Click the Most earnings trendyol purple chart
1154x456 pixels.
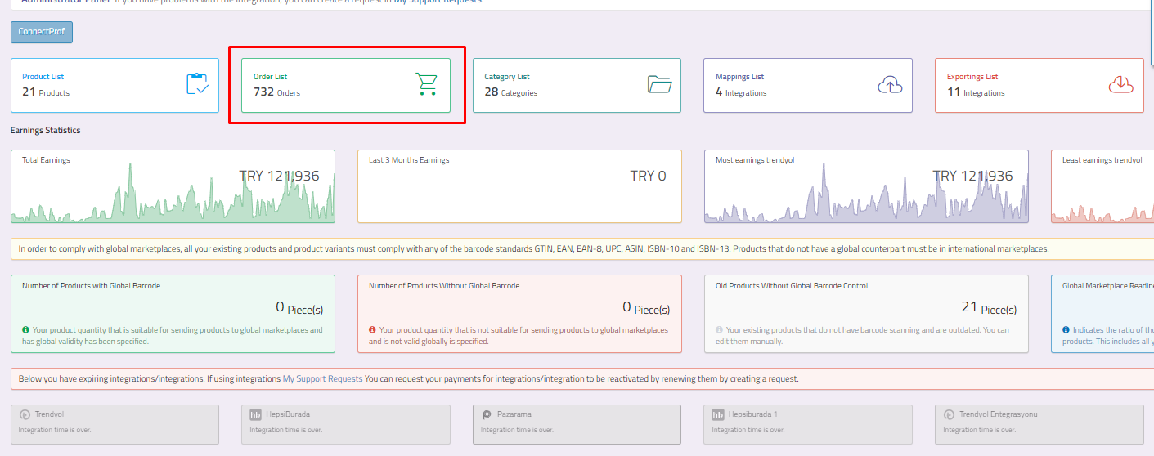(x=866, y=200)
